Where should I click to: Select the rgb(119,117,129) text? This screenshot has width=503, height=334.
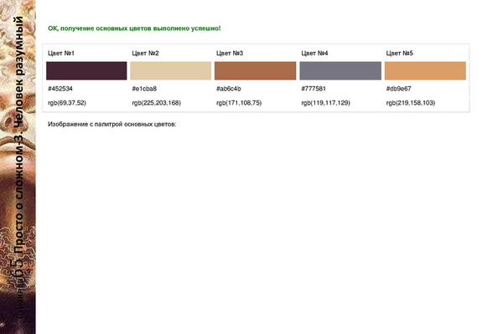coord(325,103)
